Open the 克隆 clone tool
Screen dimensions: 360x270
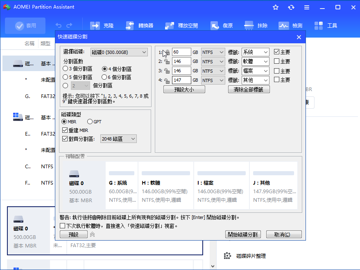(x=102, y=26)
